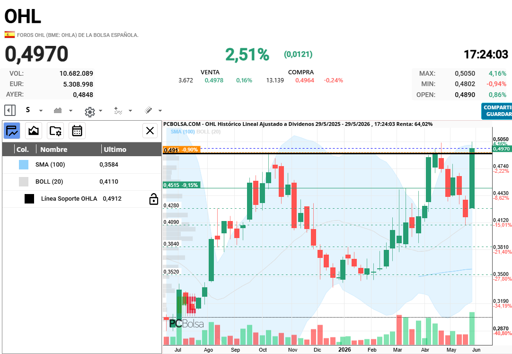Expand the drawing tools dropdown arrow
Viewport: 512px width, 354px height.
[x=160, y=111]
